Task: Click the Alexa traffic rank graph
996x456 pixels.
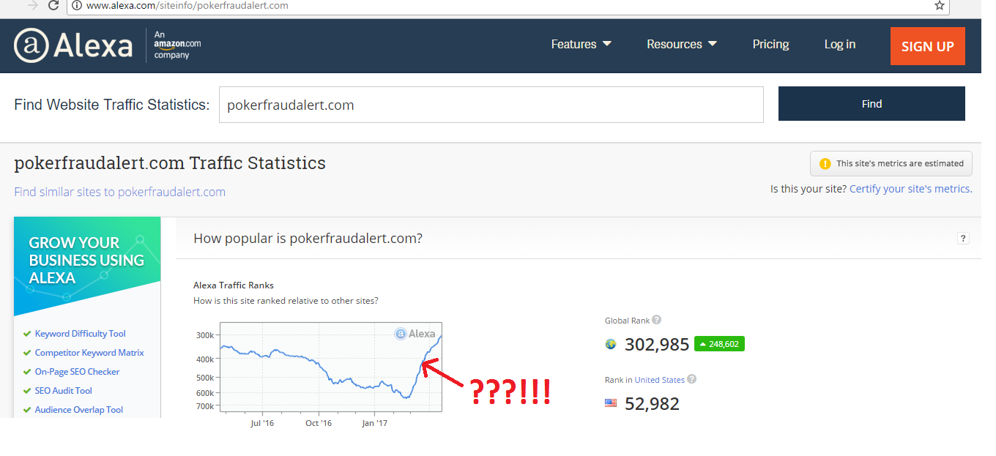Action: pyautogui.click(x=331, y=367)
